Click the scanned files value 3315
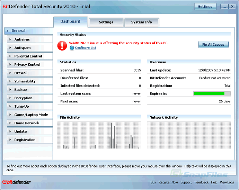The image size is (239, 190). click(x=137, y=70)
